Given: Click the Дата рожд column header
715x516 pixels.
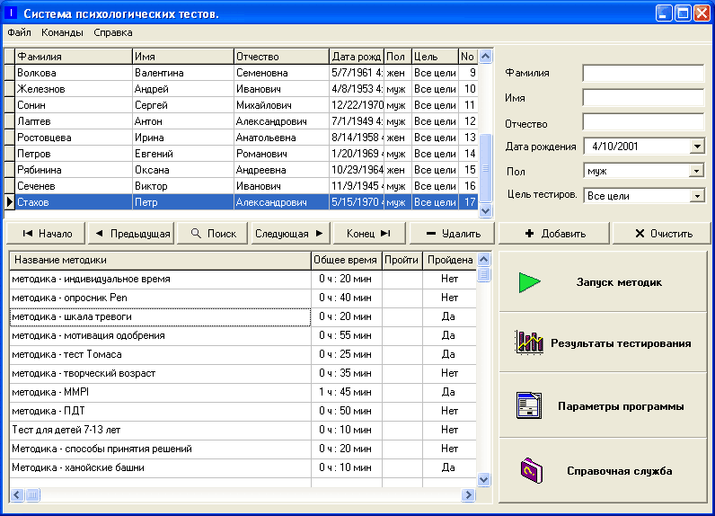Looking at the screenshot, I should tap(356, 57).
